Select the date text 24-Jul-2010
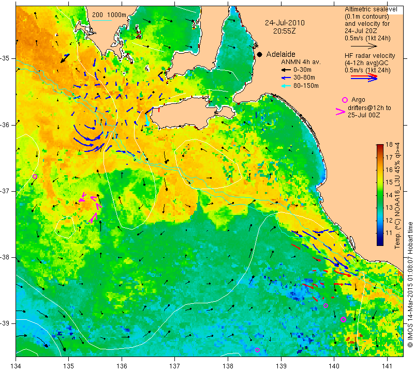Viewport: 414px width, 372px height. (x=285, y=23)
